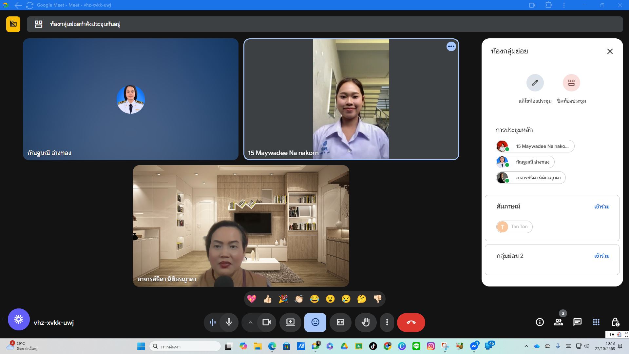Toggle closed captions
The width and height of the screenshot is (629, 354).
click(340, 323)
